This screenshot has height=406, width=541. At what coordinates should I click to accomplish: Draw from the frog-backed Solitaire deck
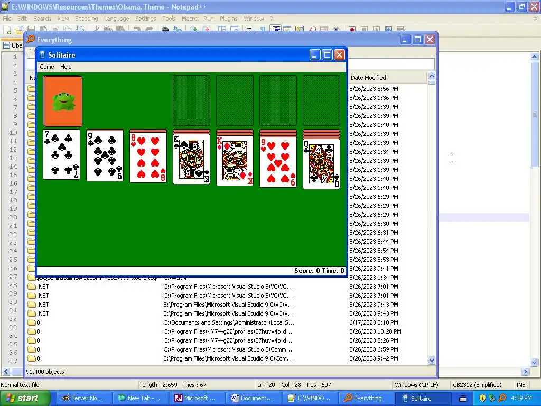[63, 101]
